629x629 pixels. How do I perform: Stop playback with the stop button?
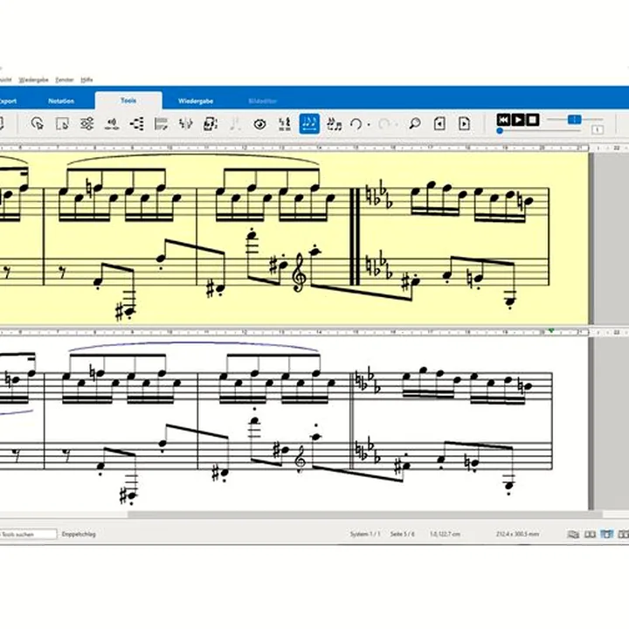coord(532,120)
